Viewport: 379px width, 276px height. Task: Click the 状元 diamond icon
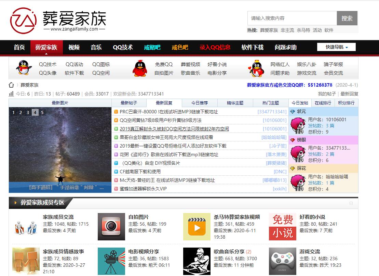pyautogui.click(x=293, y=112)
